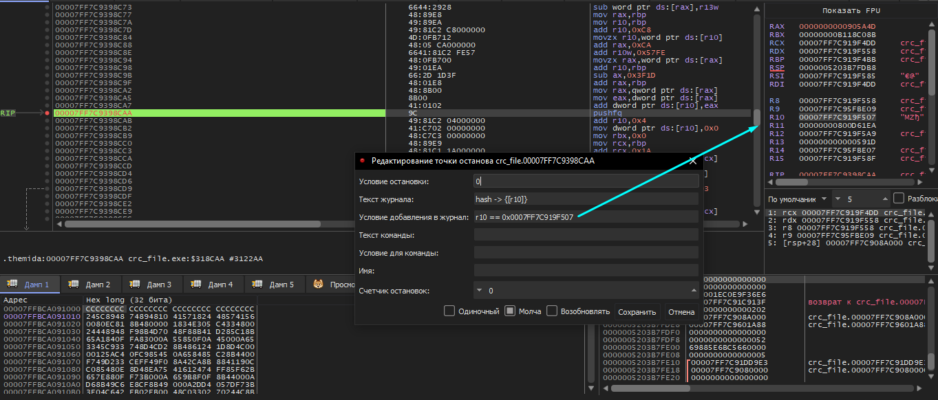Click the Дамп 3 tab truck icon
This screenshot has height=400, width=938.
point(134,284)
